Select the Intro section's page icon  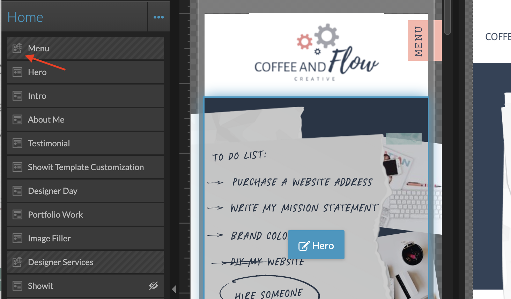click(17, 96)
